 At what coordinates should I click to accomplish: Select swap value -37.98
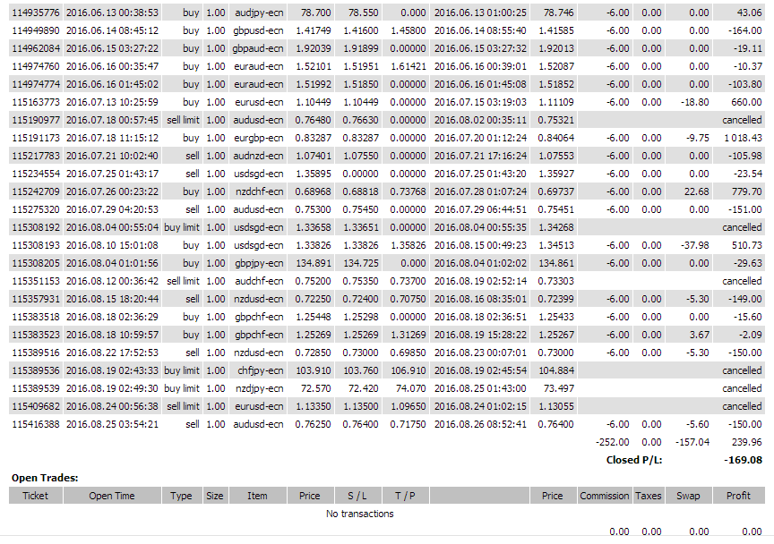point(694,246)
